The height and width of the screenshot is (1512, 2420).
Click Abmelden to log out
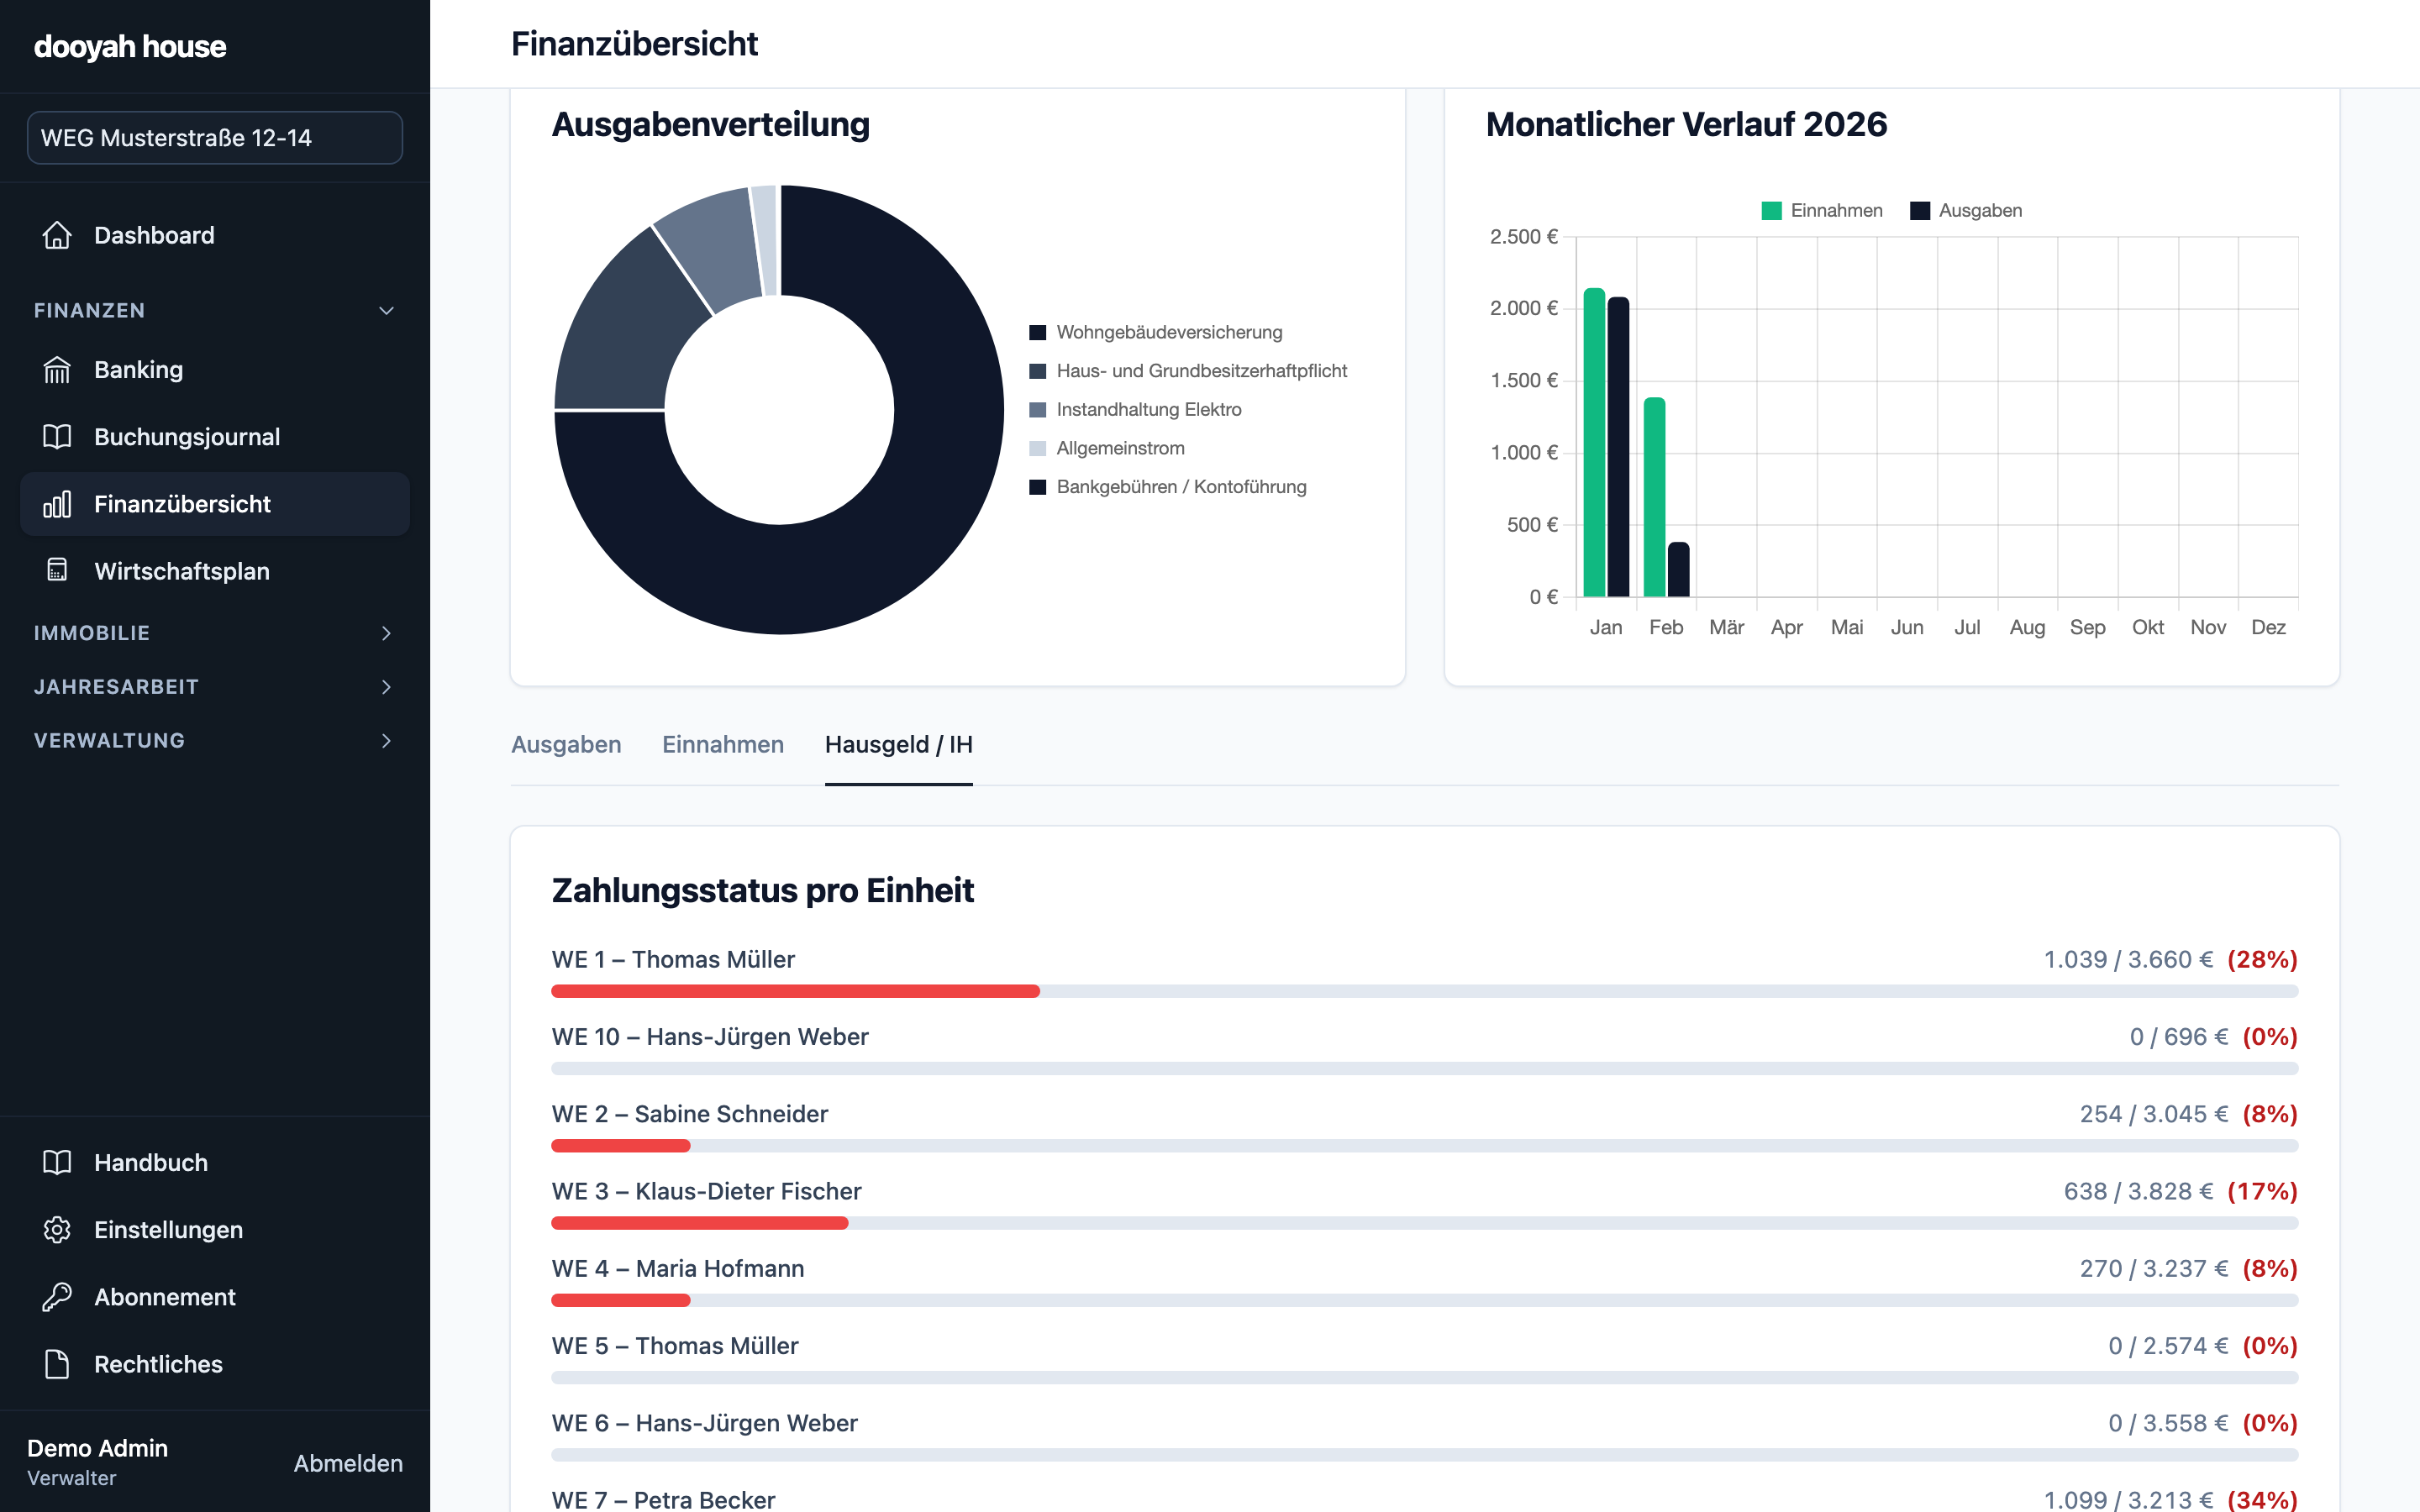click(x=348, y=1463)
